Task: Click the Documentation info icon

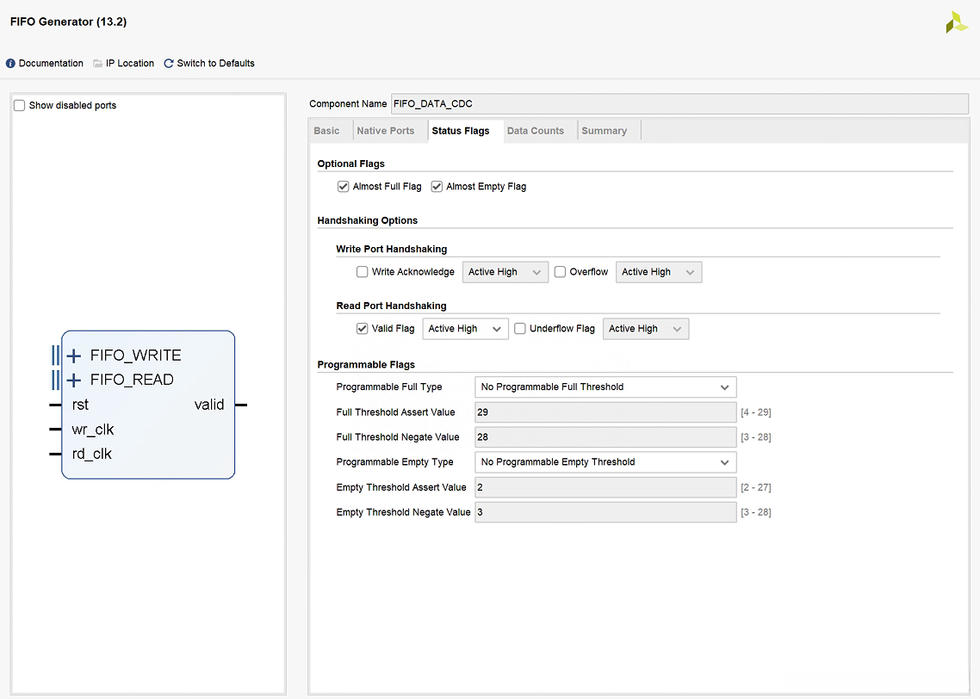Action: pos(11,64)
